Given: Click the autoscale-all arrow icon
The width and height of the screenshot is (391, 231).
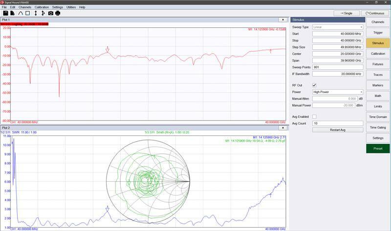Looking at the screenshot, I should (x=43, y=13).
